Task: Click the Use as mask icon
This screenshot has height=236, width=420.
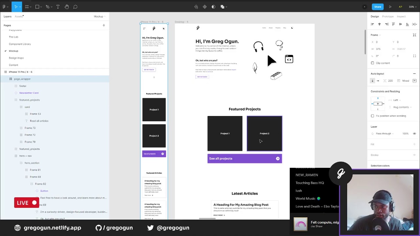Action: (x=213, y=7)
